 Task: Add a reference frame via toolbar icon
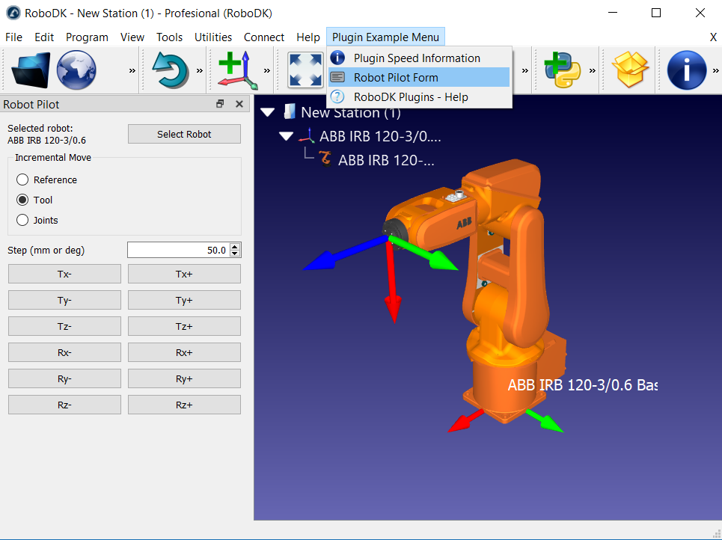point(238,70)
